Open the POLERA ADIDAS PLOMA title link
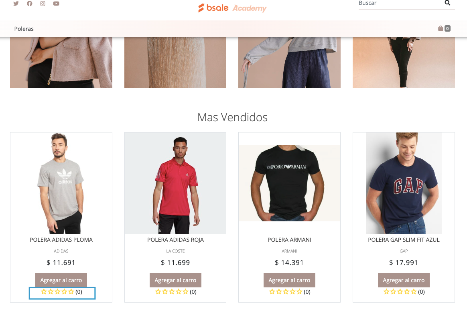 click(x=61, y=240)
